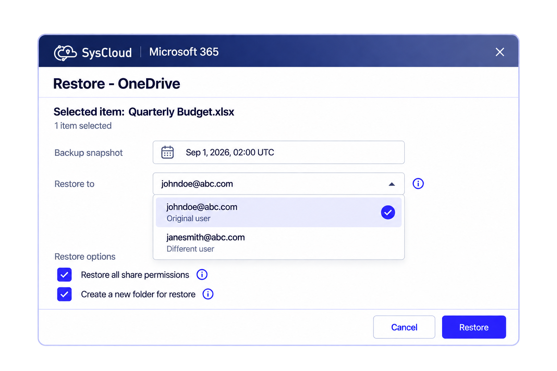Viewport: 557px width, 371px height.
Task: Uncheck Create a new folder for restore
Action: pyautogui.click(x=64, y=294)
